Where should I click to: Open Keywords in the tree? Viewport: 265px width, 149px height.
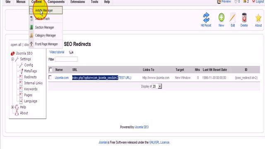tap(31, 89)
